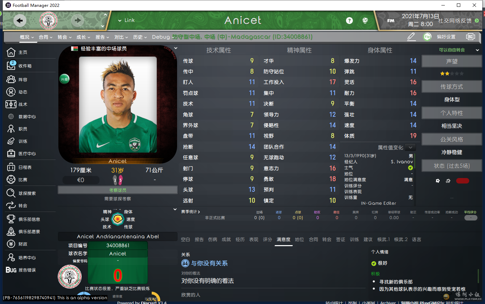
Task: Expand the 概况 overview menu
Action: pos(27,37)
